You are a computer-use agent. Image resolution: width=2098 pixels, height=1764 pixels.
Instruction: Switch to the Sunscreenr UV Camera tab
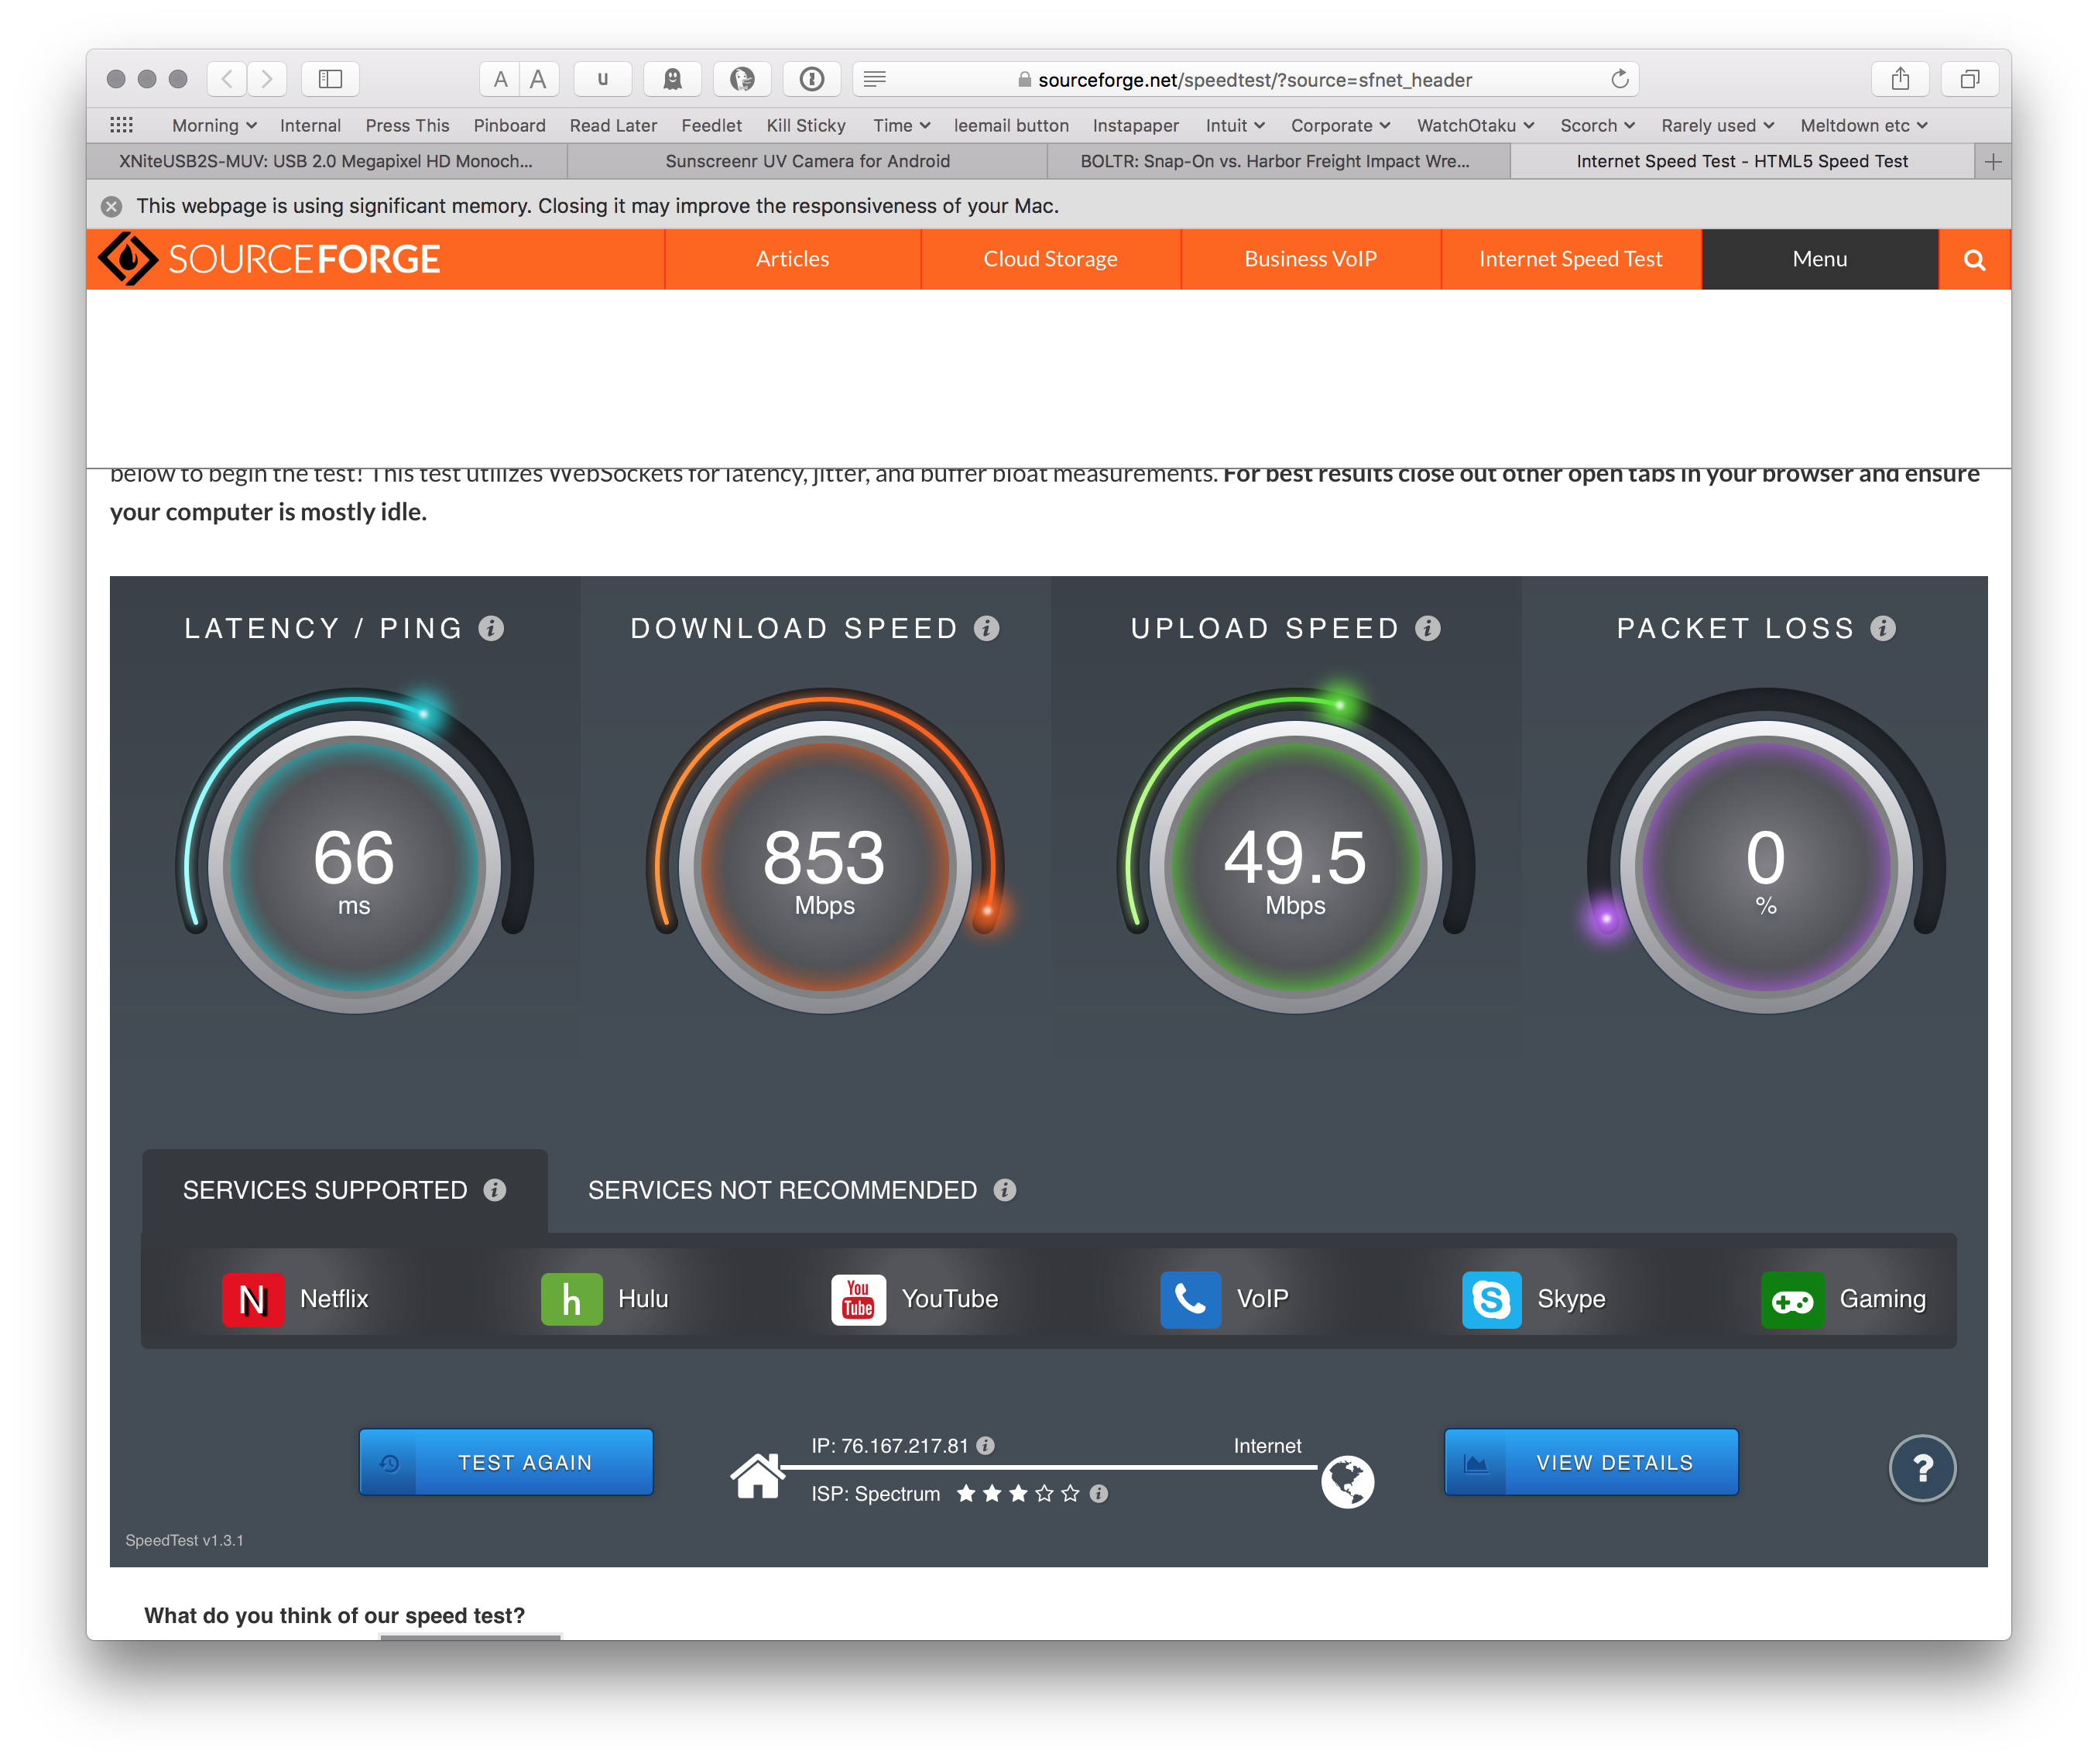[807, 161]
